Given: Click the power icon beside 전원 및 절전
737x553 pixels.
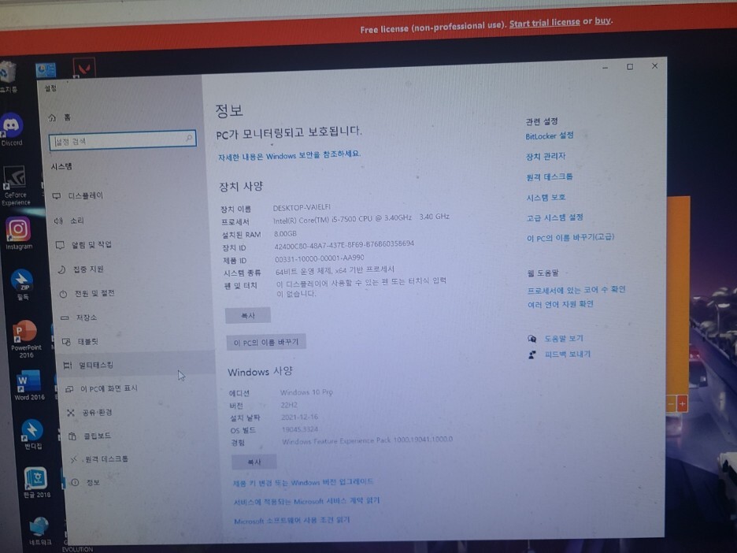Looking at the screenshot, I should pyautogui.click(x=63, y=294).
